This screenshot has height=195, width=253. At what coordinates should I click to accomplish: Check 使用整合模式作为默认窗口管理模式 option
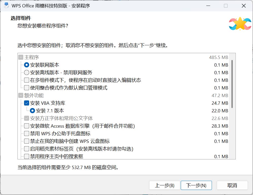tap(26, 88)
